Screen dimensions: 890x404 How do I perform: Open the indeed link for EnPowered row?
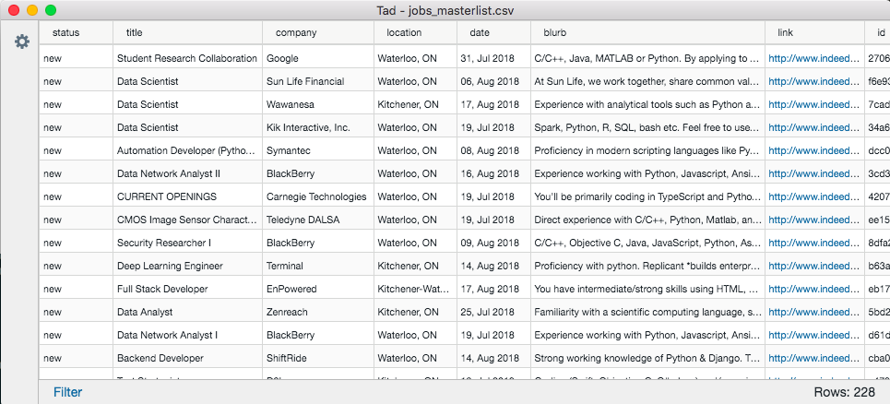point(814,289)
